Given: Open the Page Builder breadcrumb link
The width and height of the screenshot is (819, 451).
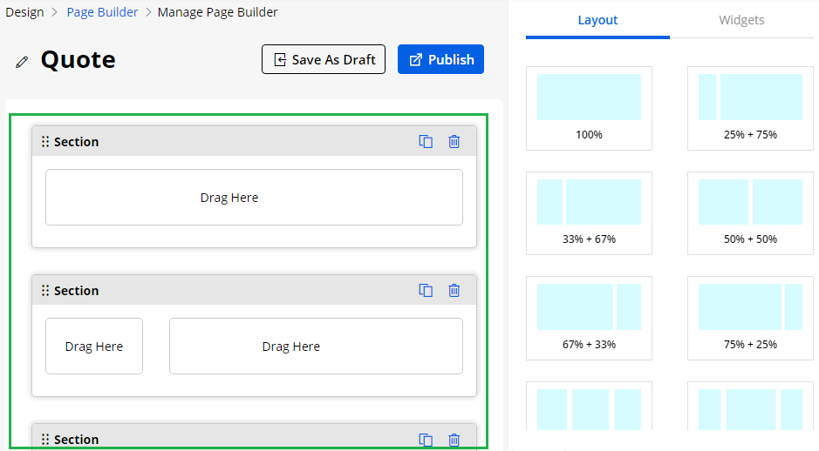Looking at the screenshot, I should coord(102,12).
